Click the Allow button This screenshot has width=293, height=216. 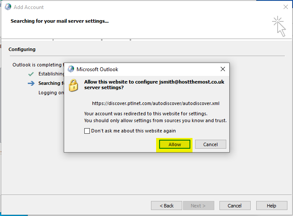[175, 144]
